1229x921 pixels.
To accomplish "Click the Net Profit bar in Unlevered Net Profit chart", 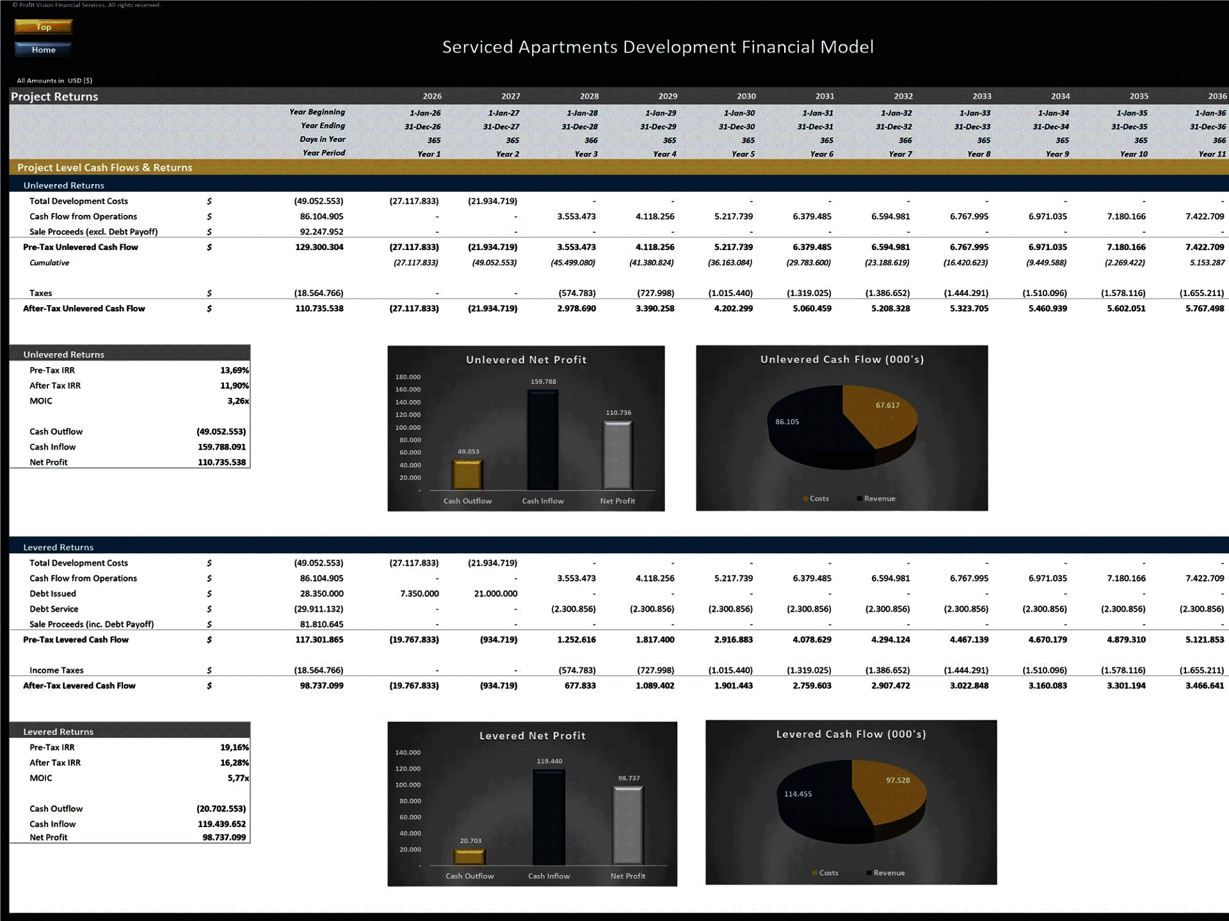I will 618,455.
